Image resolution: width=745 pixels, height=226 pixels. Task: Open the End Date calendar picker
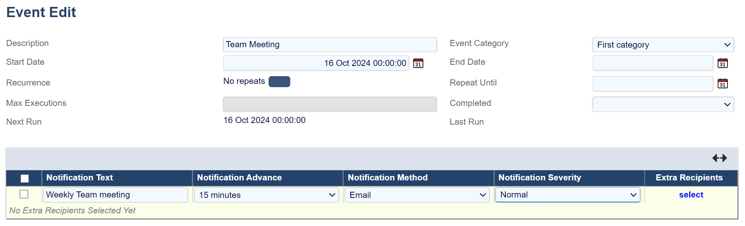[723, 63]
